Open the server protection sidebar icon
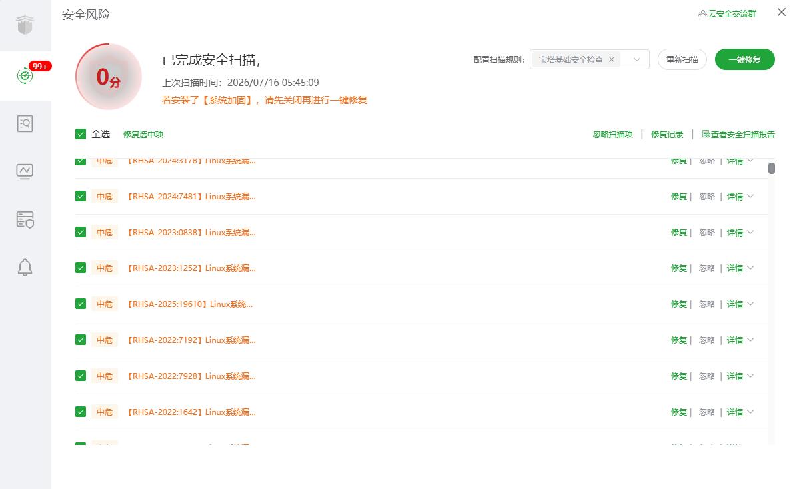The height and width of the screenshot is (489, 793). [x=25, y=219]
